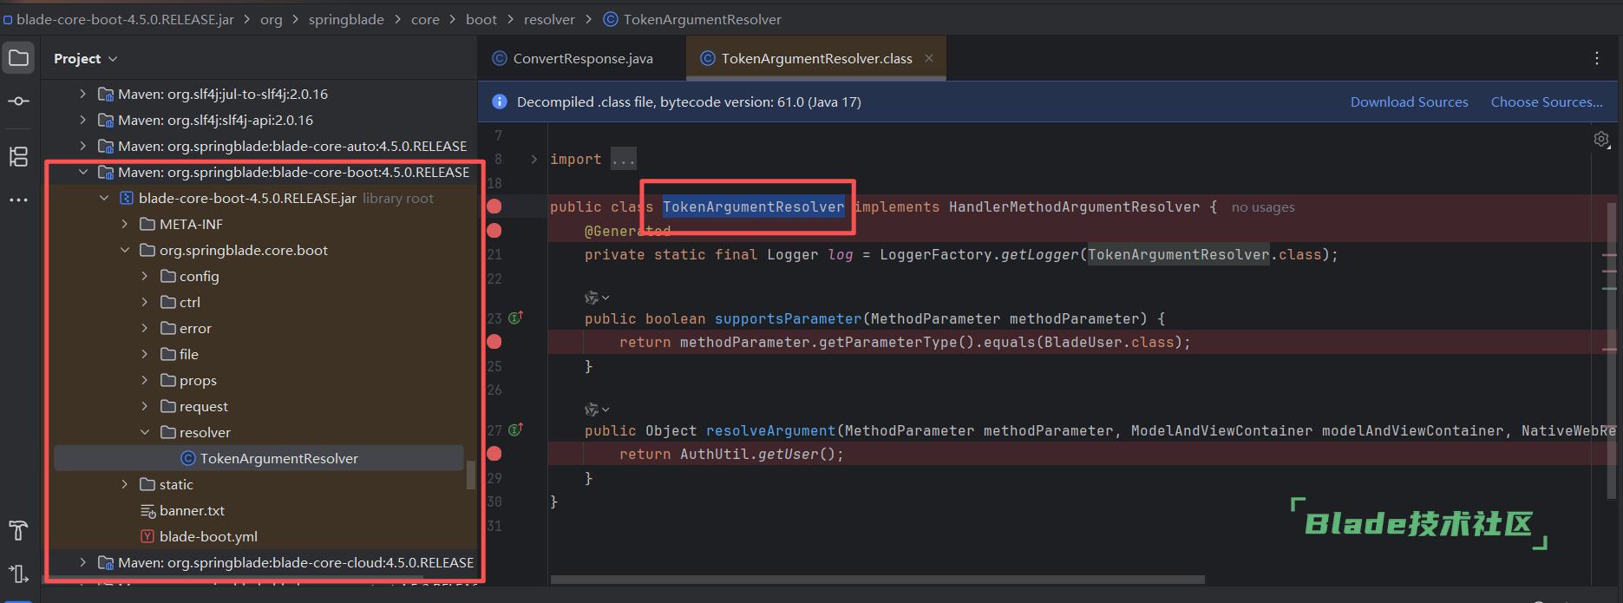Click implements gutter icon next to supportsParameter
The image size is (1623, 603).
coord(515,318)
